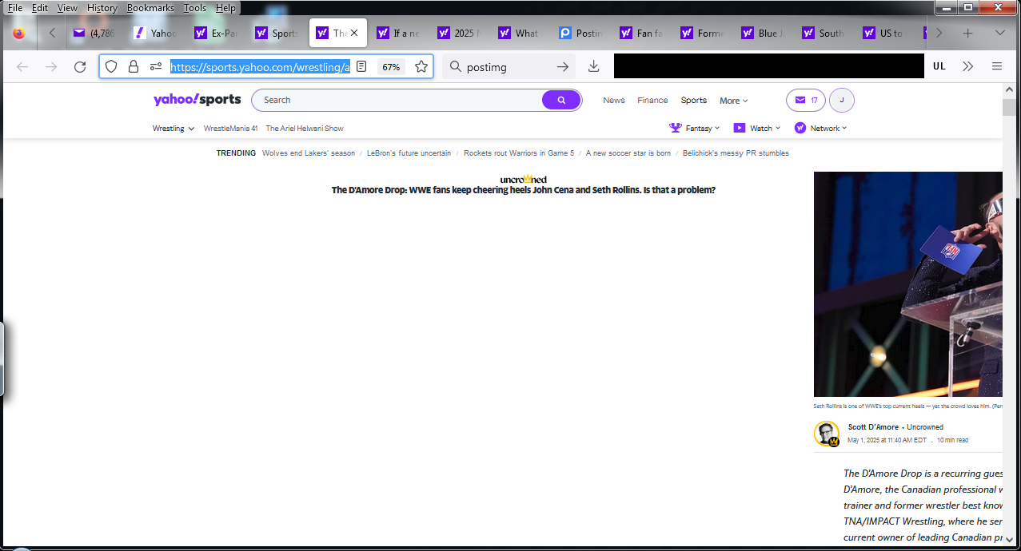This screenshot has height=551, width=1021.
Task: Click Scott D'Amore author avatar
Action: [x=827, y=434]
